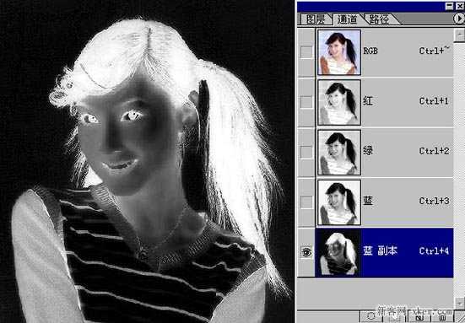Delete current channel with trash icon
This screenshot has height=323, width=465.
442,316
